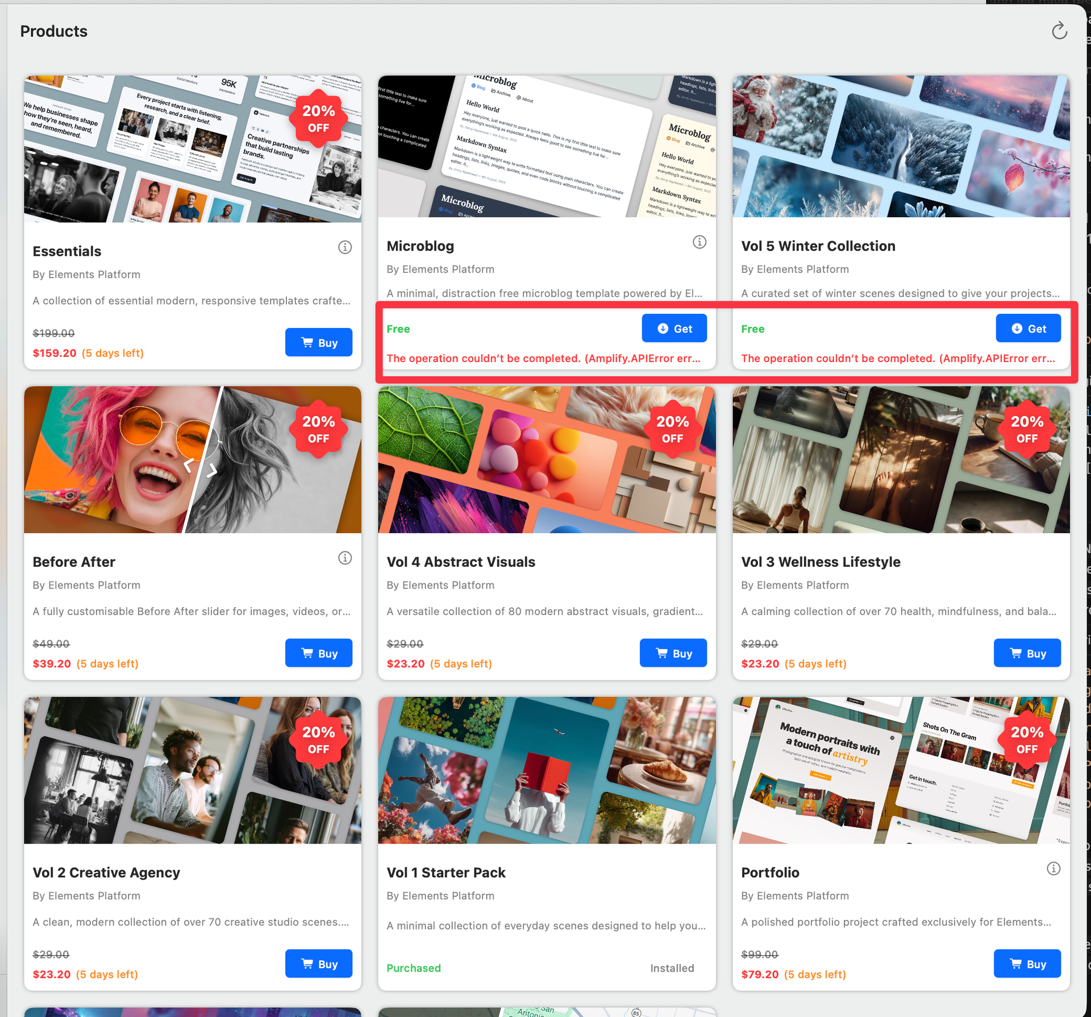Buy the Portfolio project

pos(1027,964)
